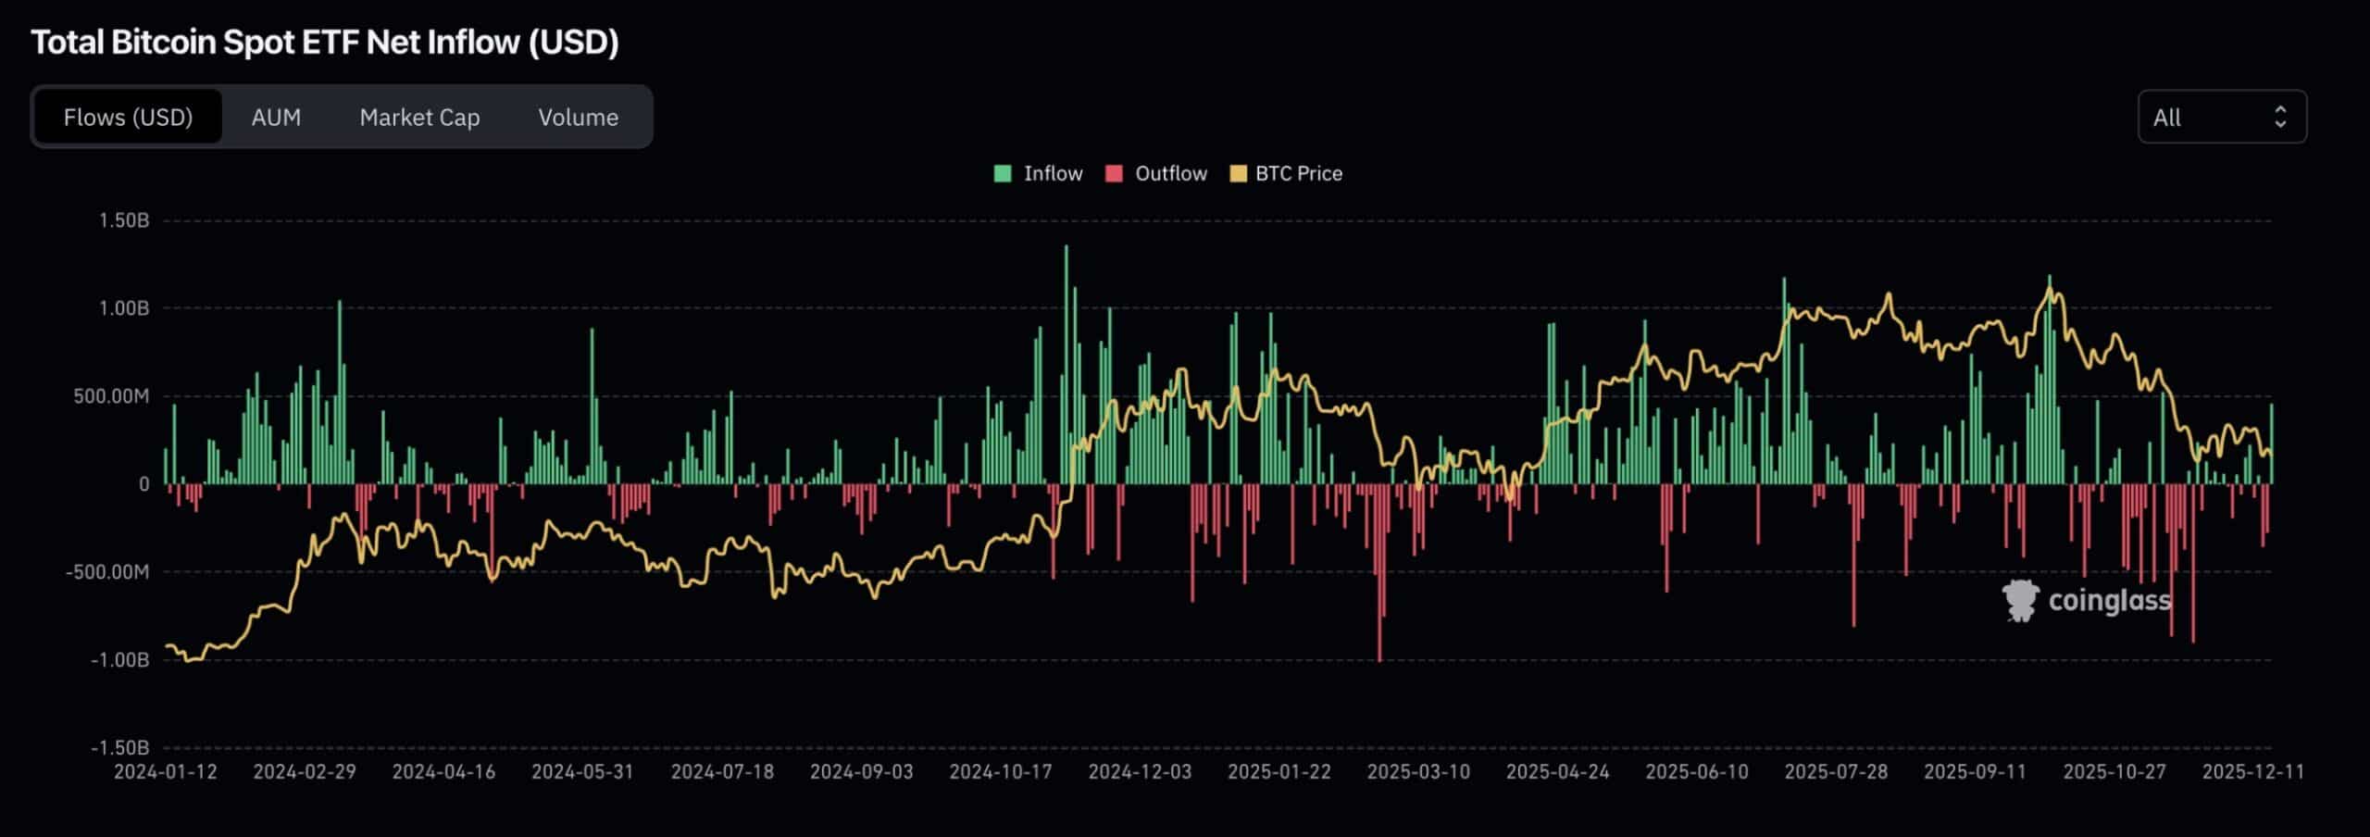Click the red Outflow legend square
Viewport: 2370px width, 837px height.
tap(1114, 173)
